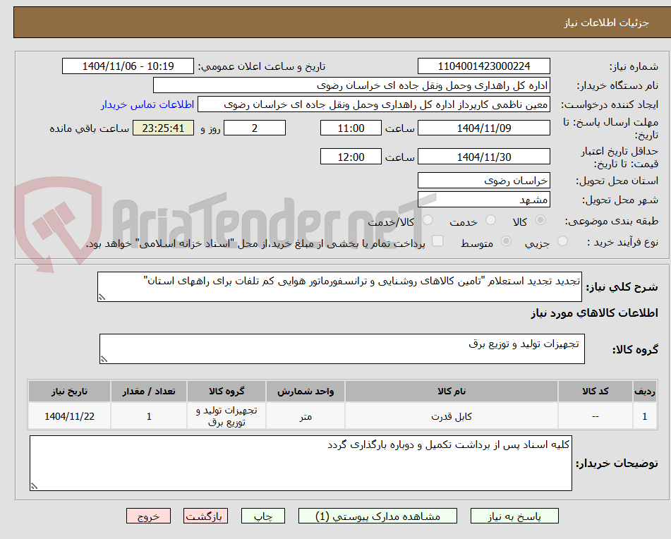Viewport: 671px width, 539px height.
Task: Click the نام کالا column header
Action: (452, 392)
